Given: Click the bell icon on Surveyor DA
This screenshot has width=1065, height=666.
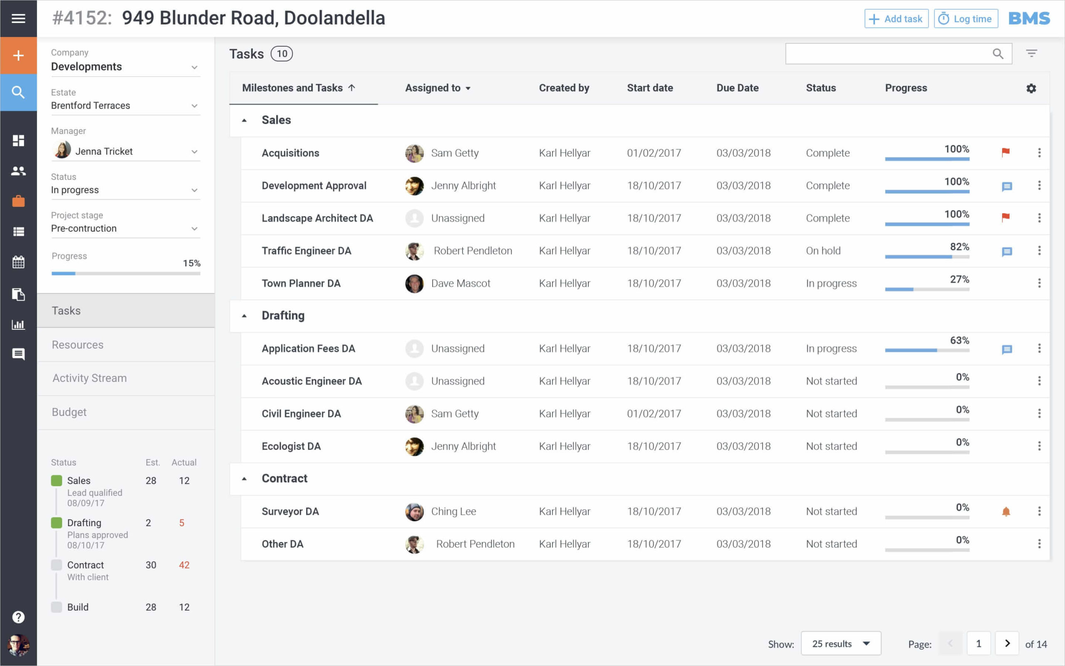Looking at the screenshot, I should coord(1006,512).
